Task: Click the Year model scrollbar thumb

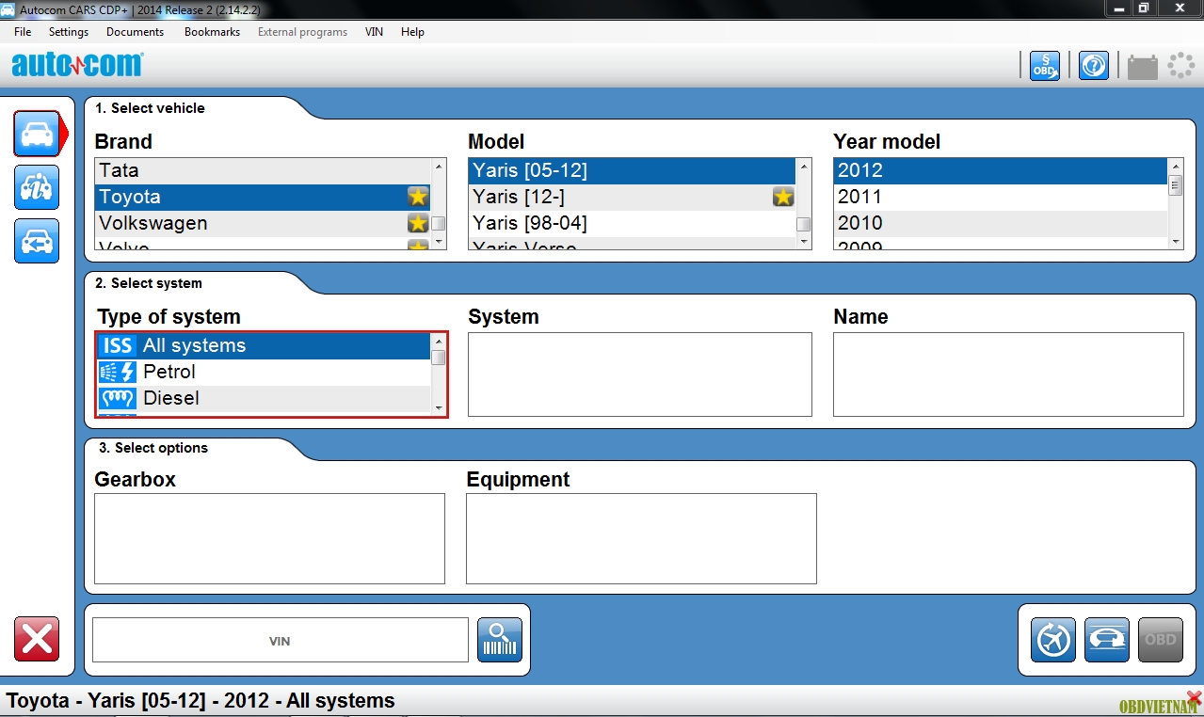Action: pos(1176,185)
